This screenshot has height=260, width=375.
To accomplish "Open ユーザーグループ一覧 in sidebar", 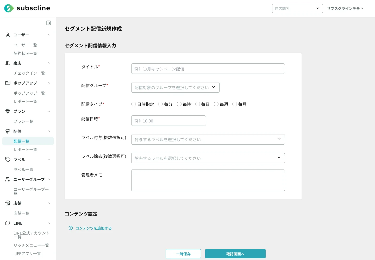I will click(x=31, y=191).
